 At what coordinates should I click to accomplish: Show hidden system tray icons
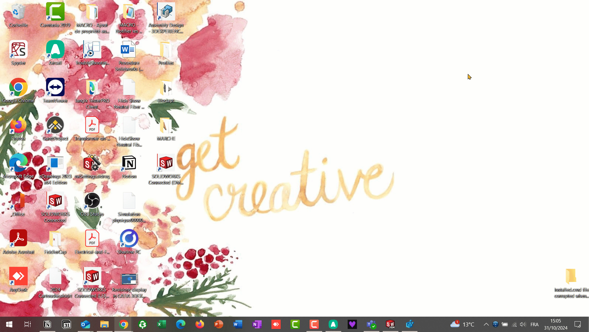click(x=486, y=324)
